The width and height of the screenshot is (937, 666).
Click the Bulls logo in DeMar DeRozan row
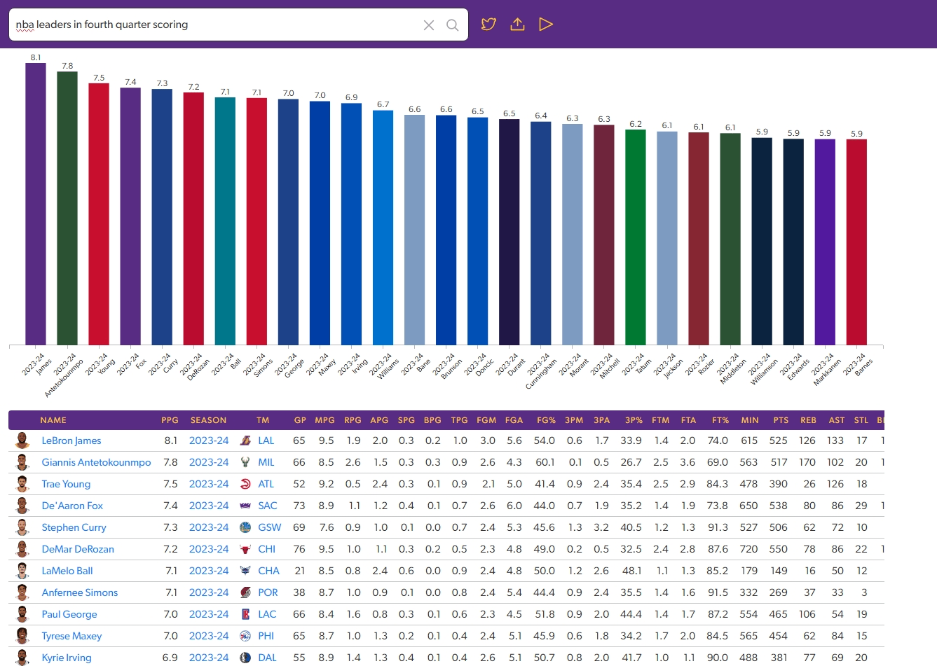(245, 549)
